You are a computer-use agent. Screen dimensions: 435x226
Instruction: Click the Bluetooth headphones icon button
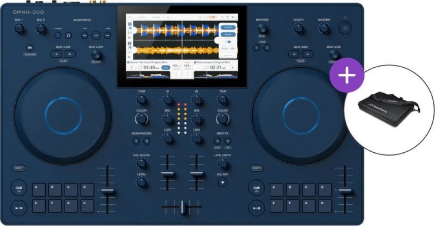coord(68,35)
